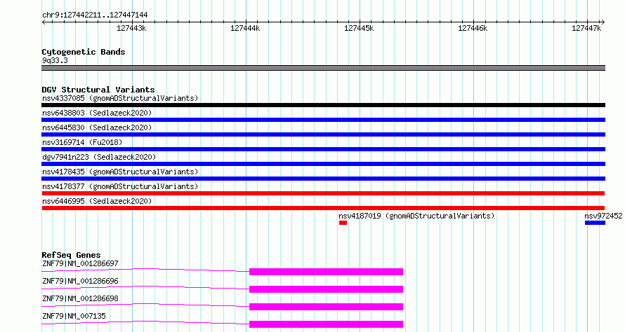Click the 127446k ruler tick label
Screen dimensions: 625x332
pos(473,28)
